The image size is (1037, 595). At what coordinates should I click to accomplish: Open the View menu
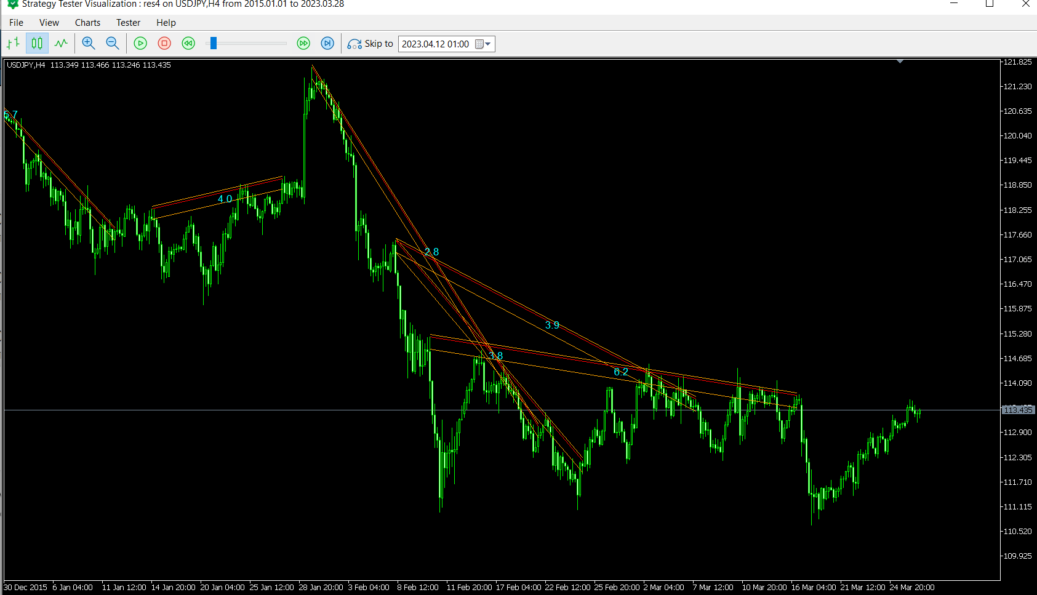point(49,23)
